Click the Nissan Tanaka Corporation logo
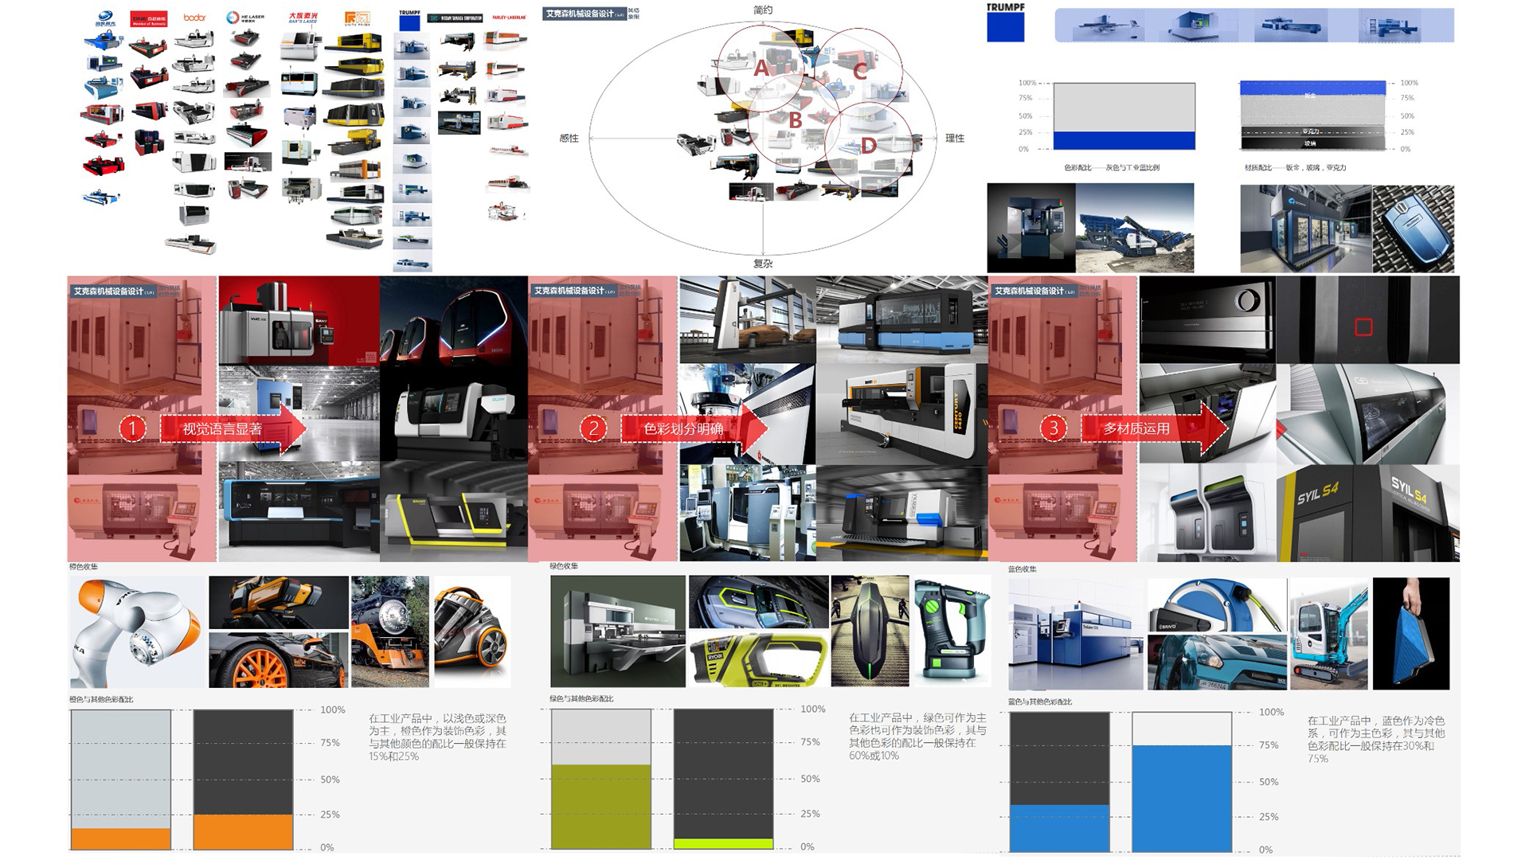The width and height of the screenshot is (1529, 860). click(x=456, y=18)
